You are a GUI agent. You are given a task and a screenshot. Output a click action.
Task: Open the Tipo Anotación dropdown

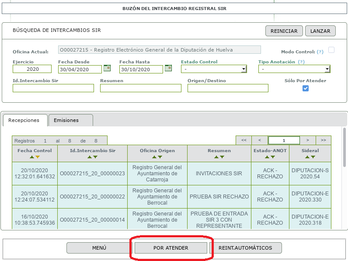tap(294, 69)
